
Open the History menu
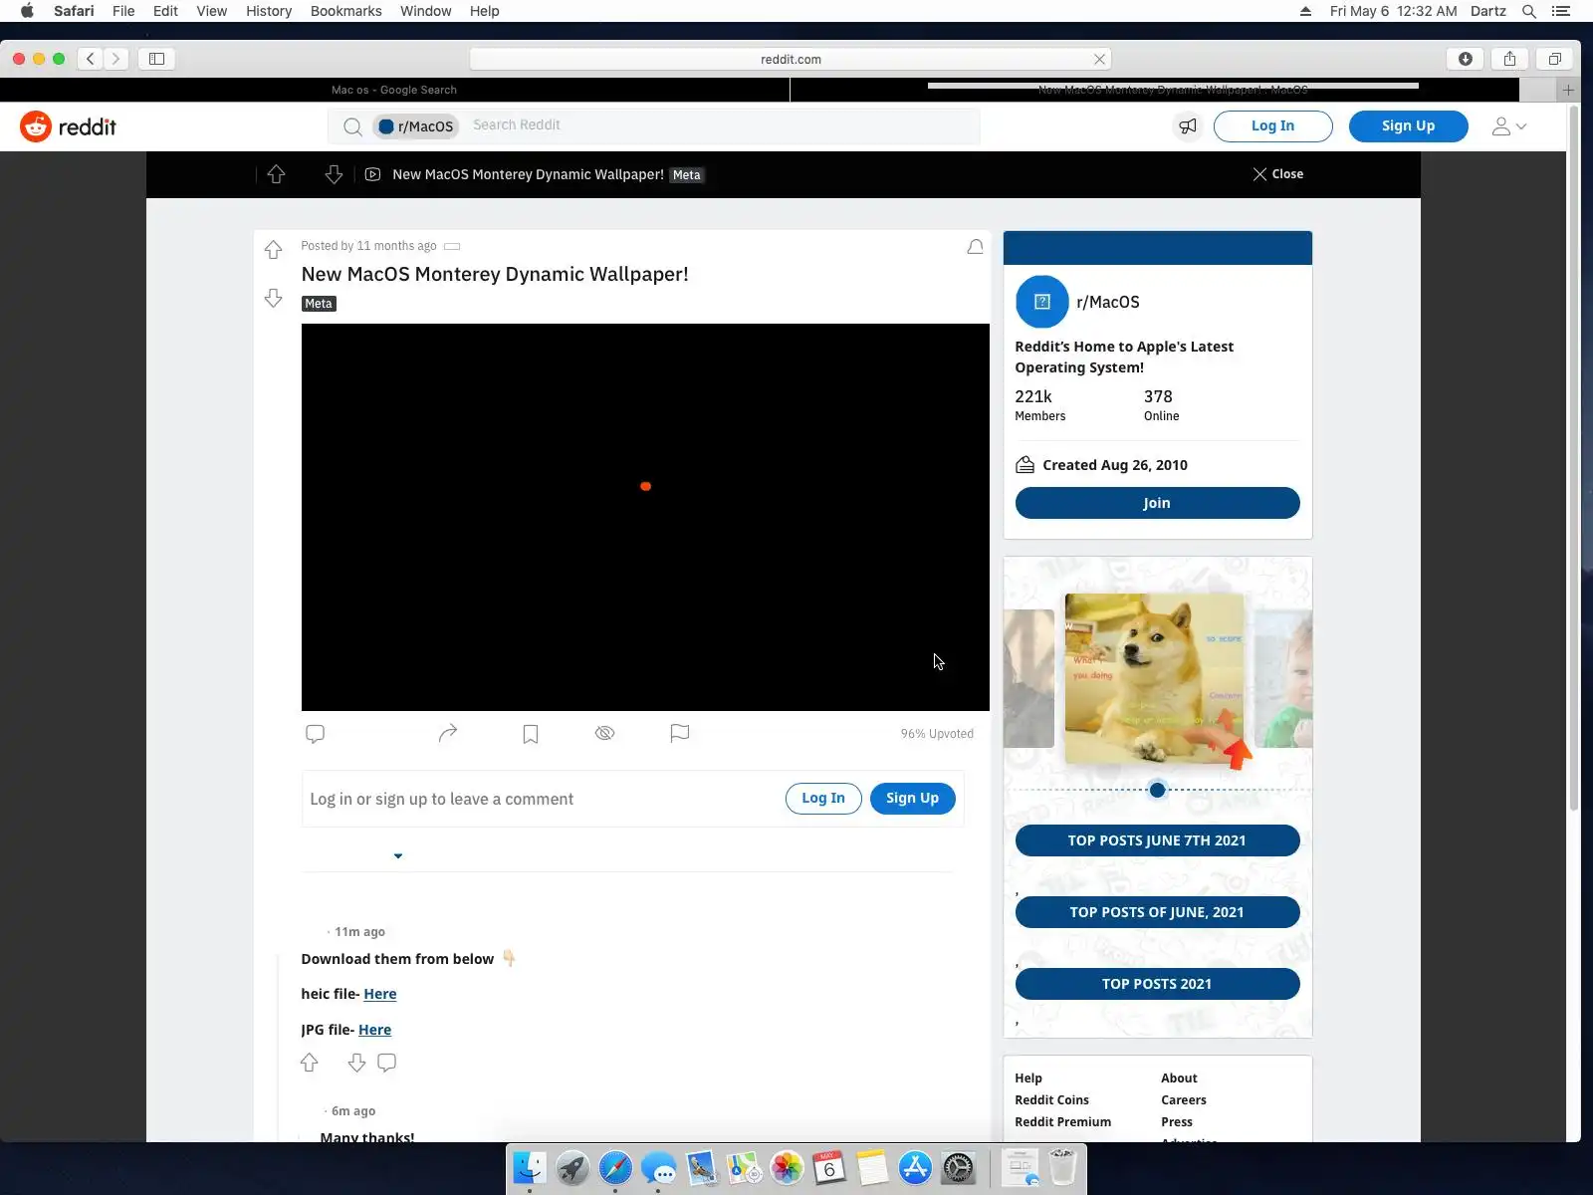coord(269,11)
